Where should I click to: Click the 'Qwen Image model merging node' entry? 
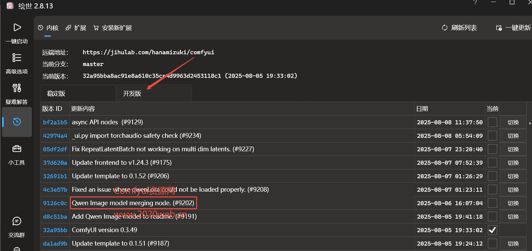tap(133, 203)
